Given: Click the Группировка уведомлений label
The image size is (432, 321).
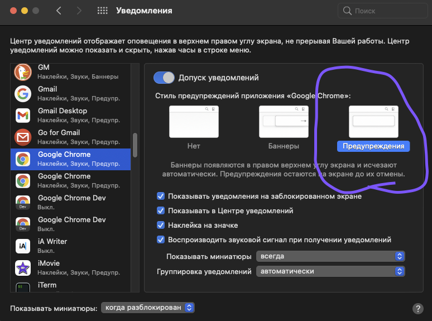Looking at the screenshot, I should pos(204,272).
